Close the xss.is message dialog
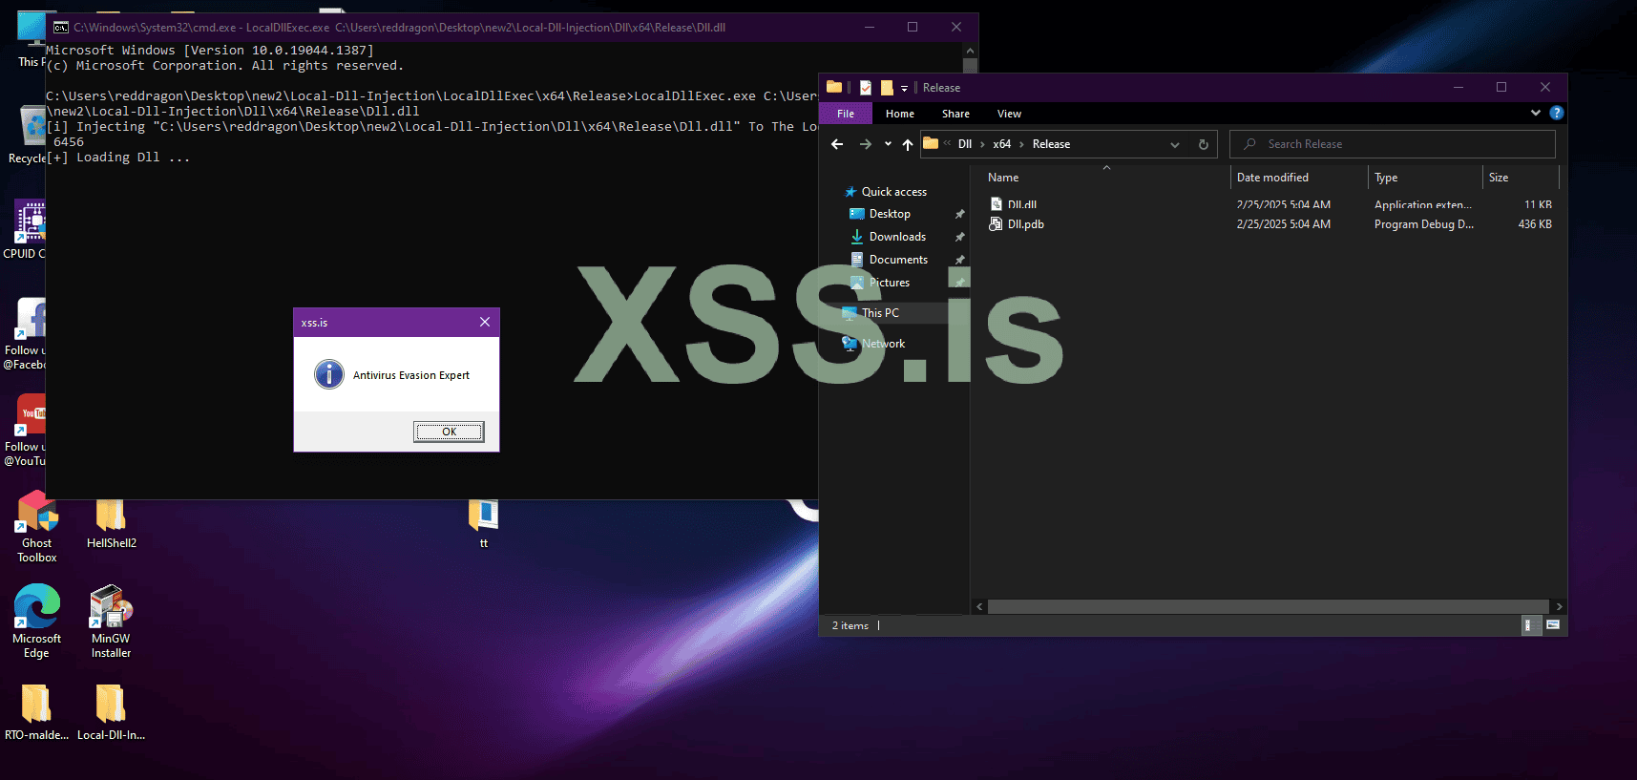This screenshot has height=780, width=1637. tap(485, 322)
